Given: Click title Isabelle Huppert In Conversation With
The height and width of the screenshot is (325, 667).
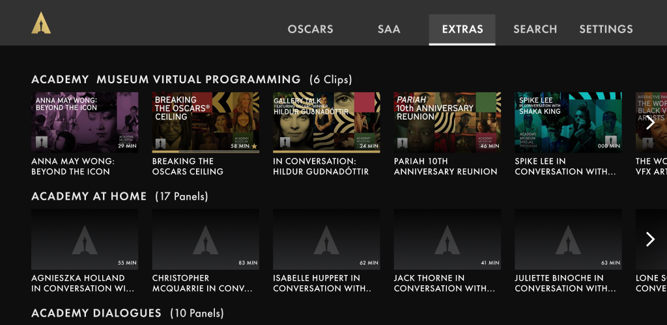Looking at the screenshot, I should point(322,283).
